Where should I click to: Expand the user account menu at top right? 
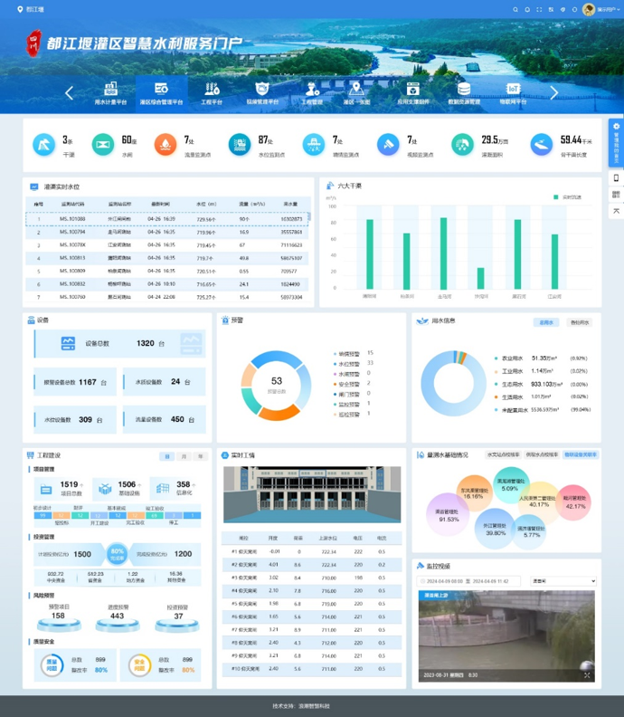click(x=600, y=9)
